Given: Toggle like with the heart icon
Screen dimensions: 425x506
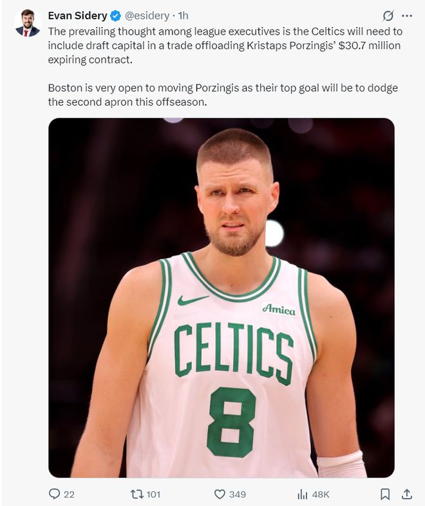Looking at the screenshot, I should pos(220,494).
